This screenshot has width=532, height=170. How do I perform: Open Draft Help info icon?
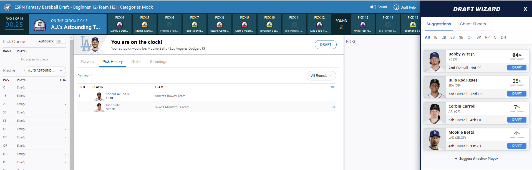tap(396, 7)
